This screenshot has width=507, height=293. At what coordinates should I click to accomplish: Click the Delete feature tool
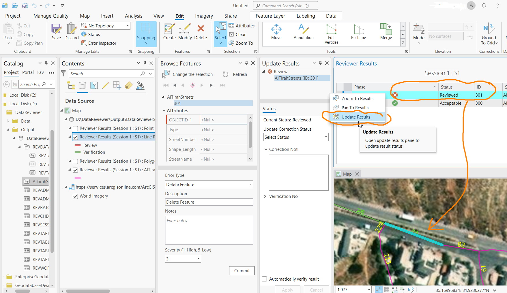201,32
